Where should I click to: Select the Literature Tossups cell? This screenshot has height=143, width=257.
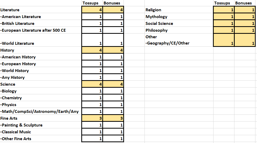click(92, 10)
